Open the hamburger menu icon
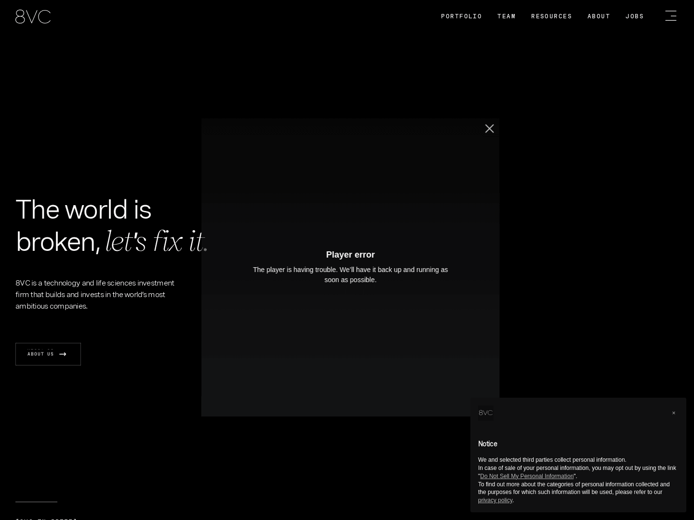Image resolution: width=694 pixels, height=520 pixels. pyautogui.click(x=670, y=16)
